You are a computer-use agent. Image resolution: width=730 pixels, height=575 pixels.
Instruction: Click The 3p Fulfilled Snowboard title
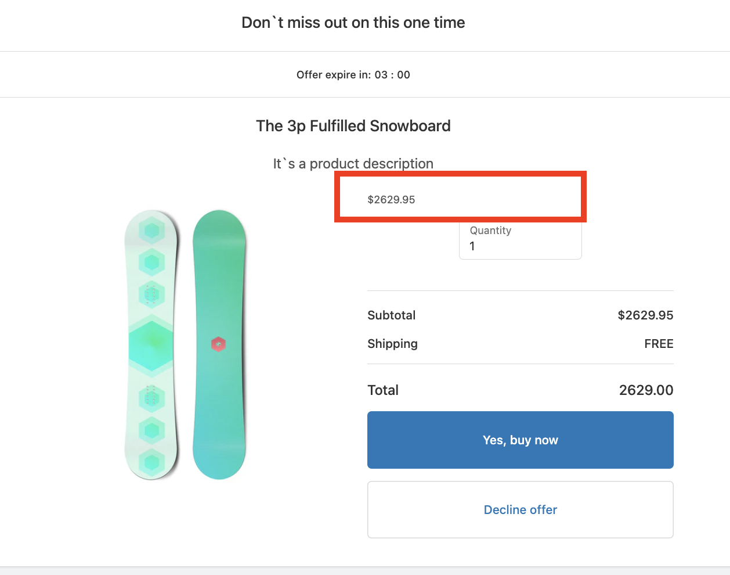point(353,125)
